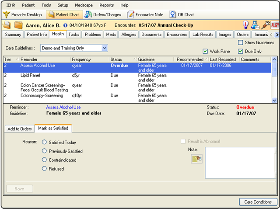Open the Medscape menu
The image size is (280, 209).
[84, 5]
